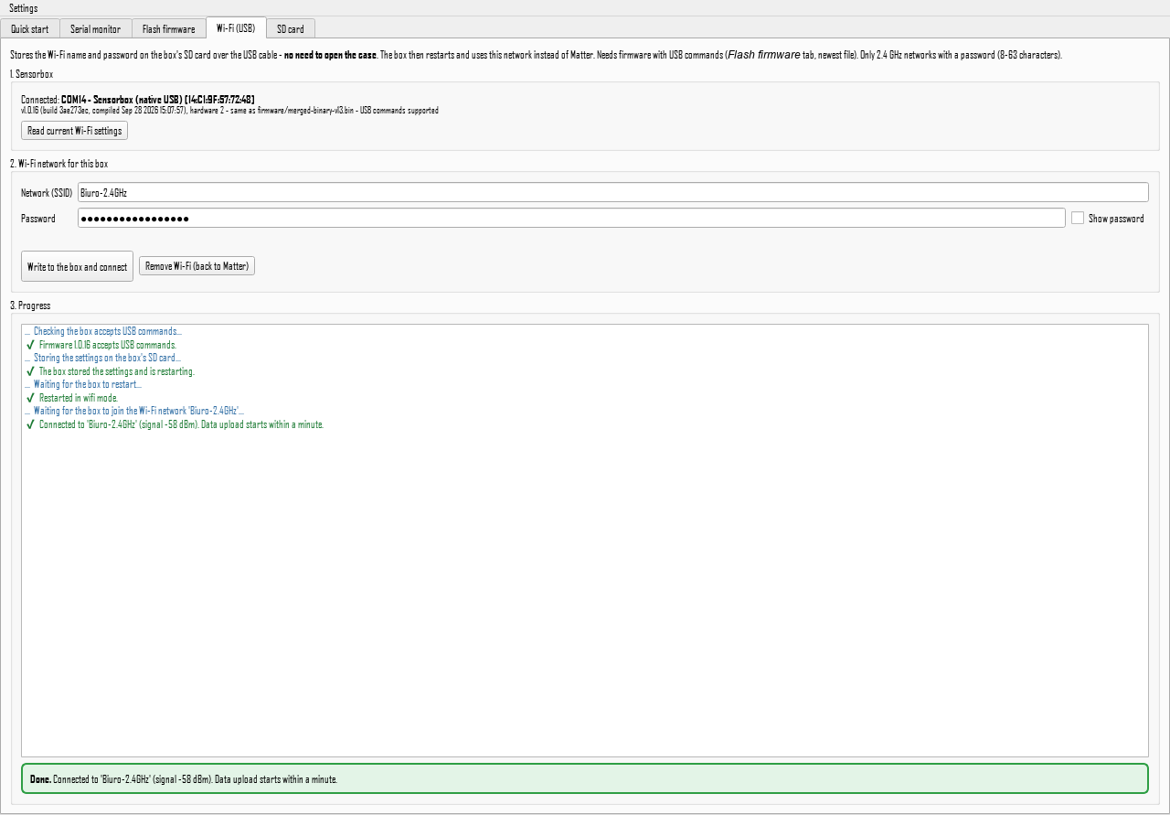Select the 'Checking the box accepts USB commands' line
The height and width of the screenshot is (815, 1170).
point(102,331)
